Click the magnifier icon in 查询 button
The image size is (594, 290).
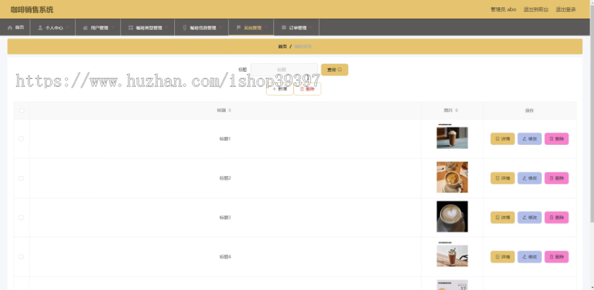click(x=340, y=70)
